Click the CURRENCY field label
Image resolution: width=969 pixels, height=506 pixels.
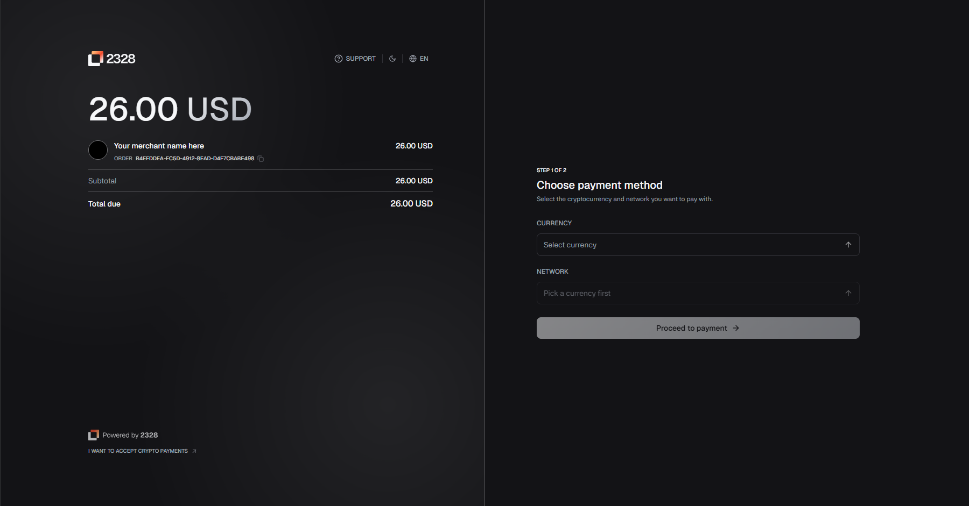[x=554, y=223]
